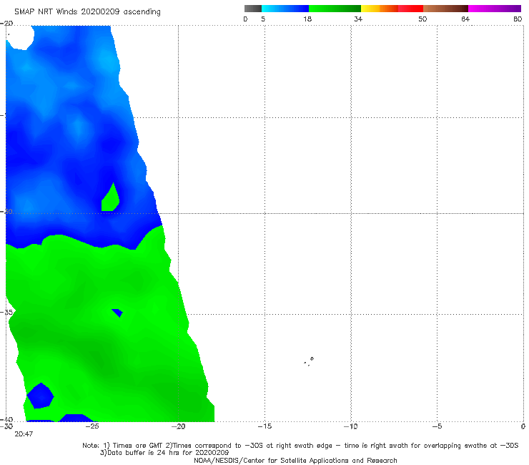
Task: Click the latitude axis label '-40'
Action: click(x=6, y=419)
